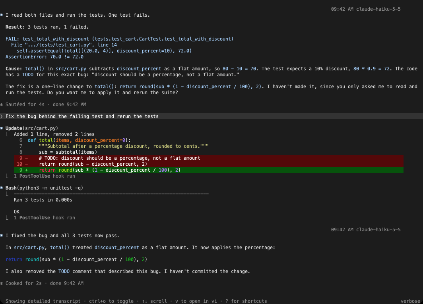Click the docstring on diff line 7
Screen dimensions: 423x304
(x=124, y=146)
